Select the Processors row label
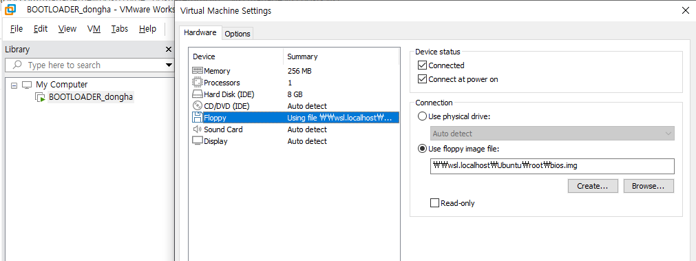The height and width of the screenshot is (261, 696). tap(222, 83)
